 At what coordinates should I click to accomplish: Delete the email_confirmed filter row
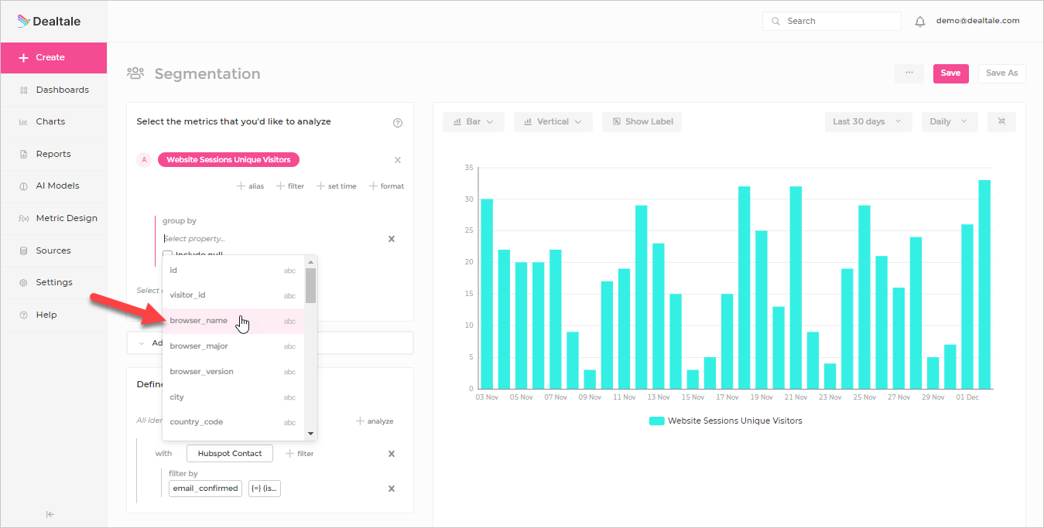pos(392,489)
